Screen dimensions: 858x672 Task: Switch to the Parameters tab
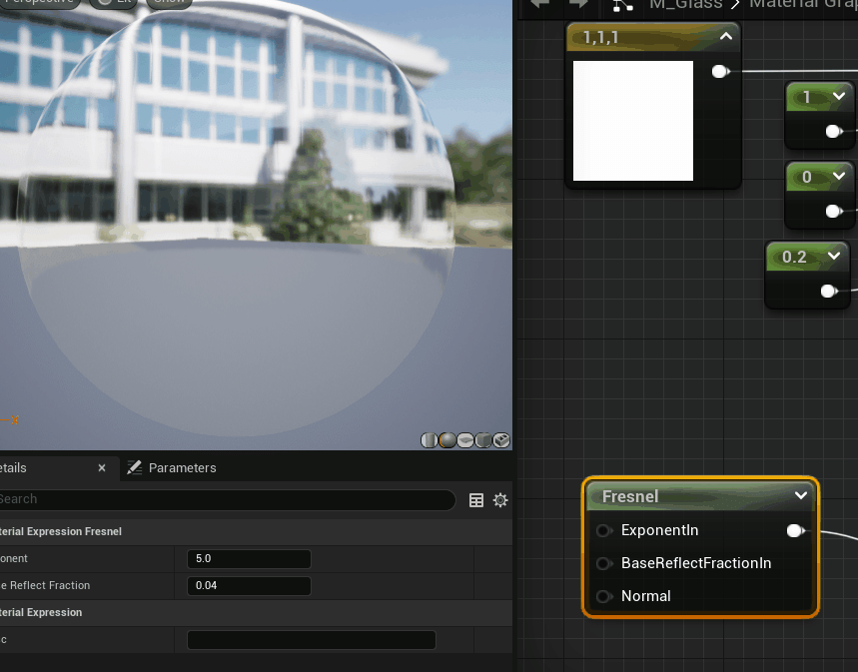[x=171, y=468]
